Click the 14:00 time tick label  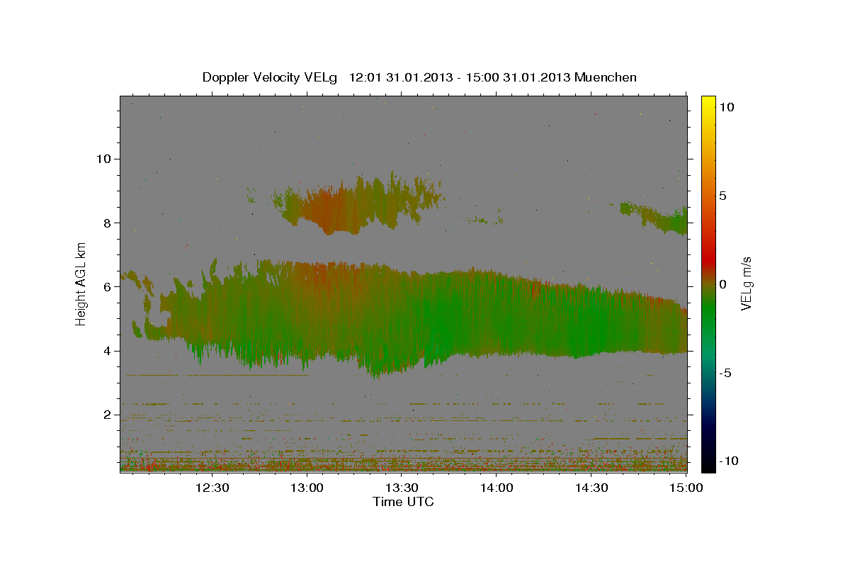click(x=497, y=488)
